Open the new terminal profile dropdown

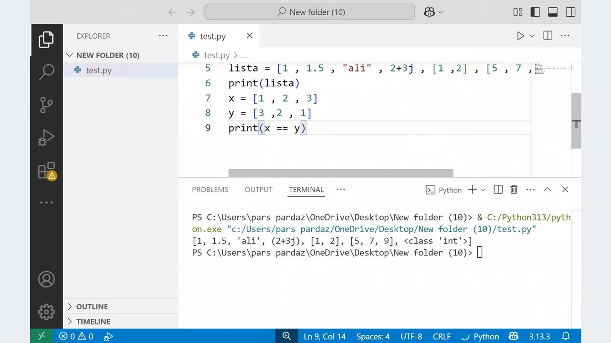483,190
